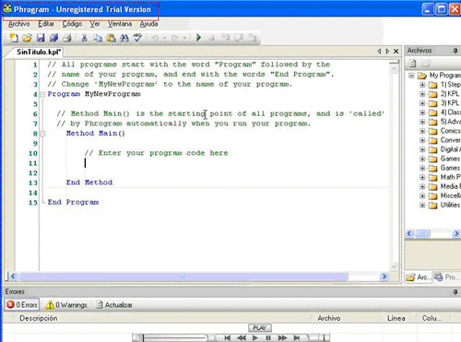
Task: Open a file using folder icon
Action: pos(27,38)
